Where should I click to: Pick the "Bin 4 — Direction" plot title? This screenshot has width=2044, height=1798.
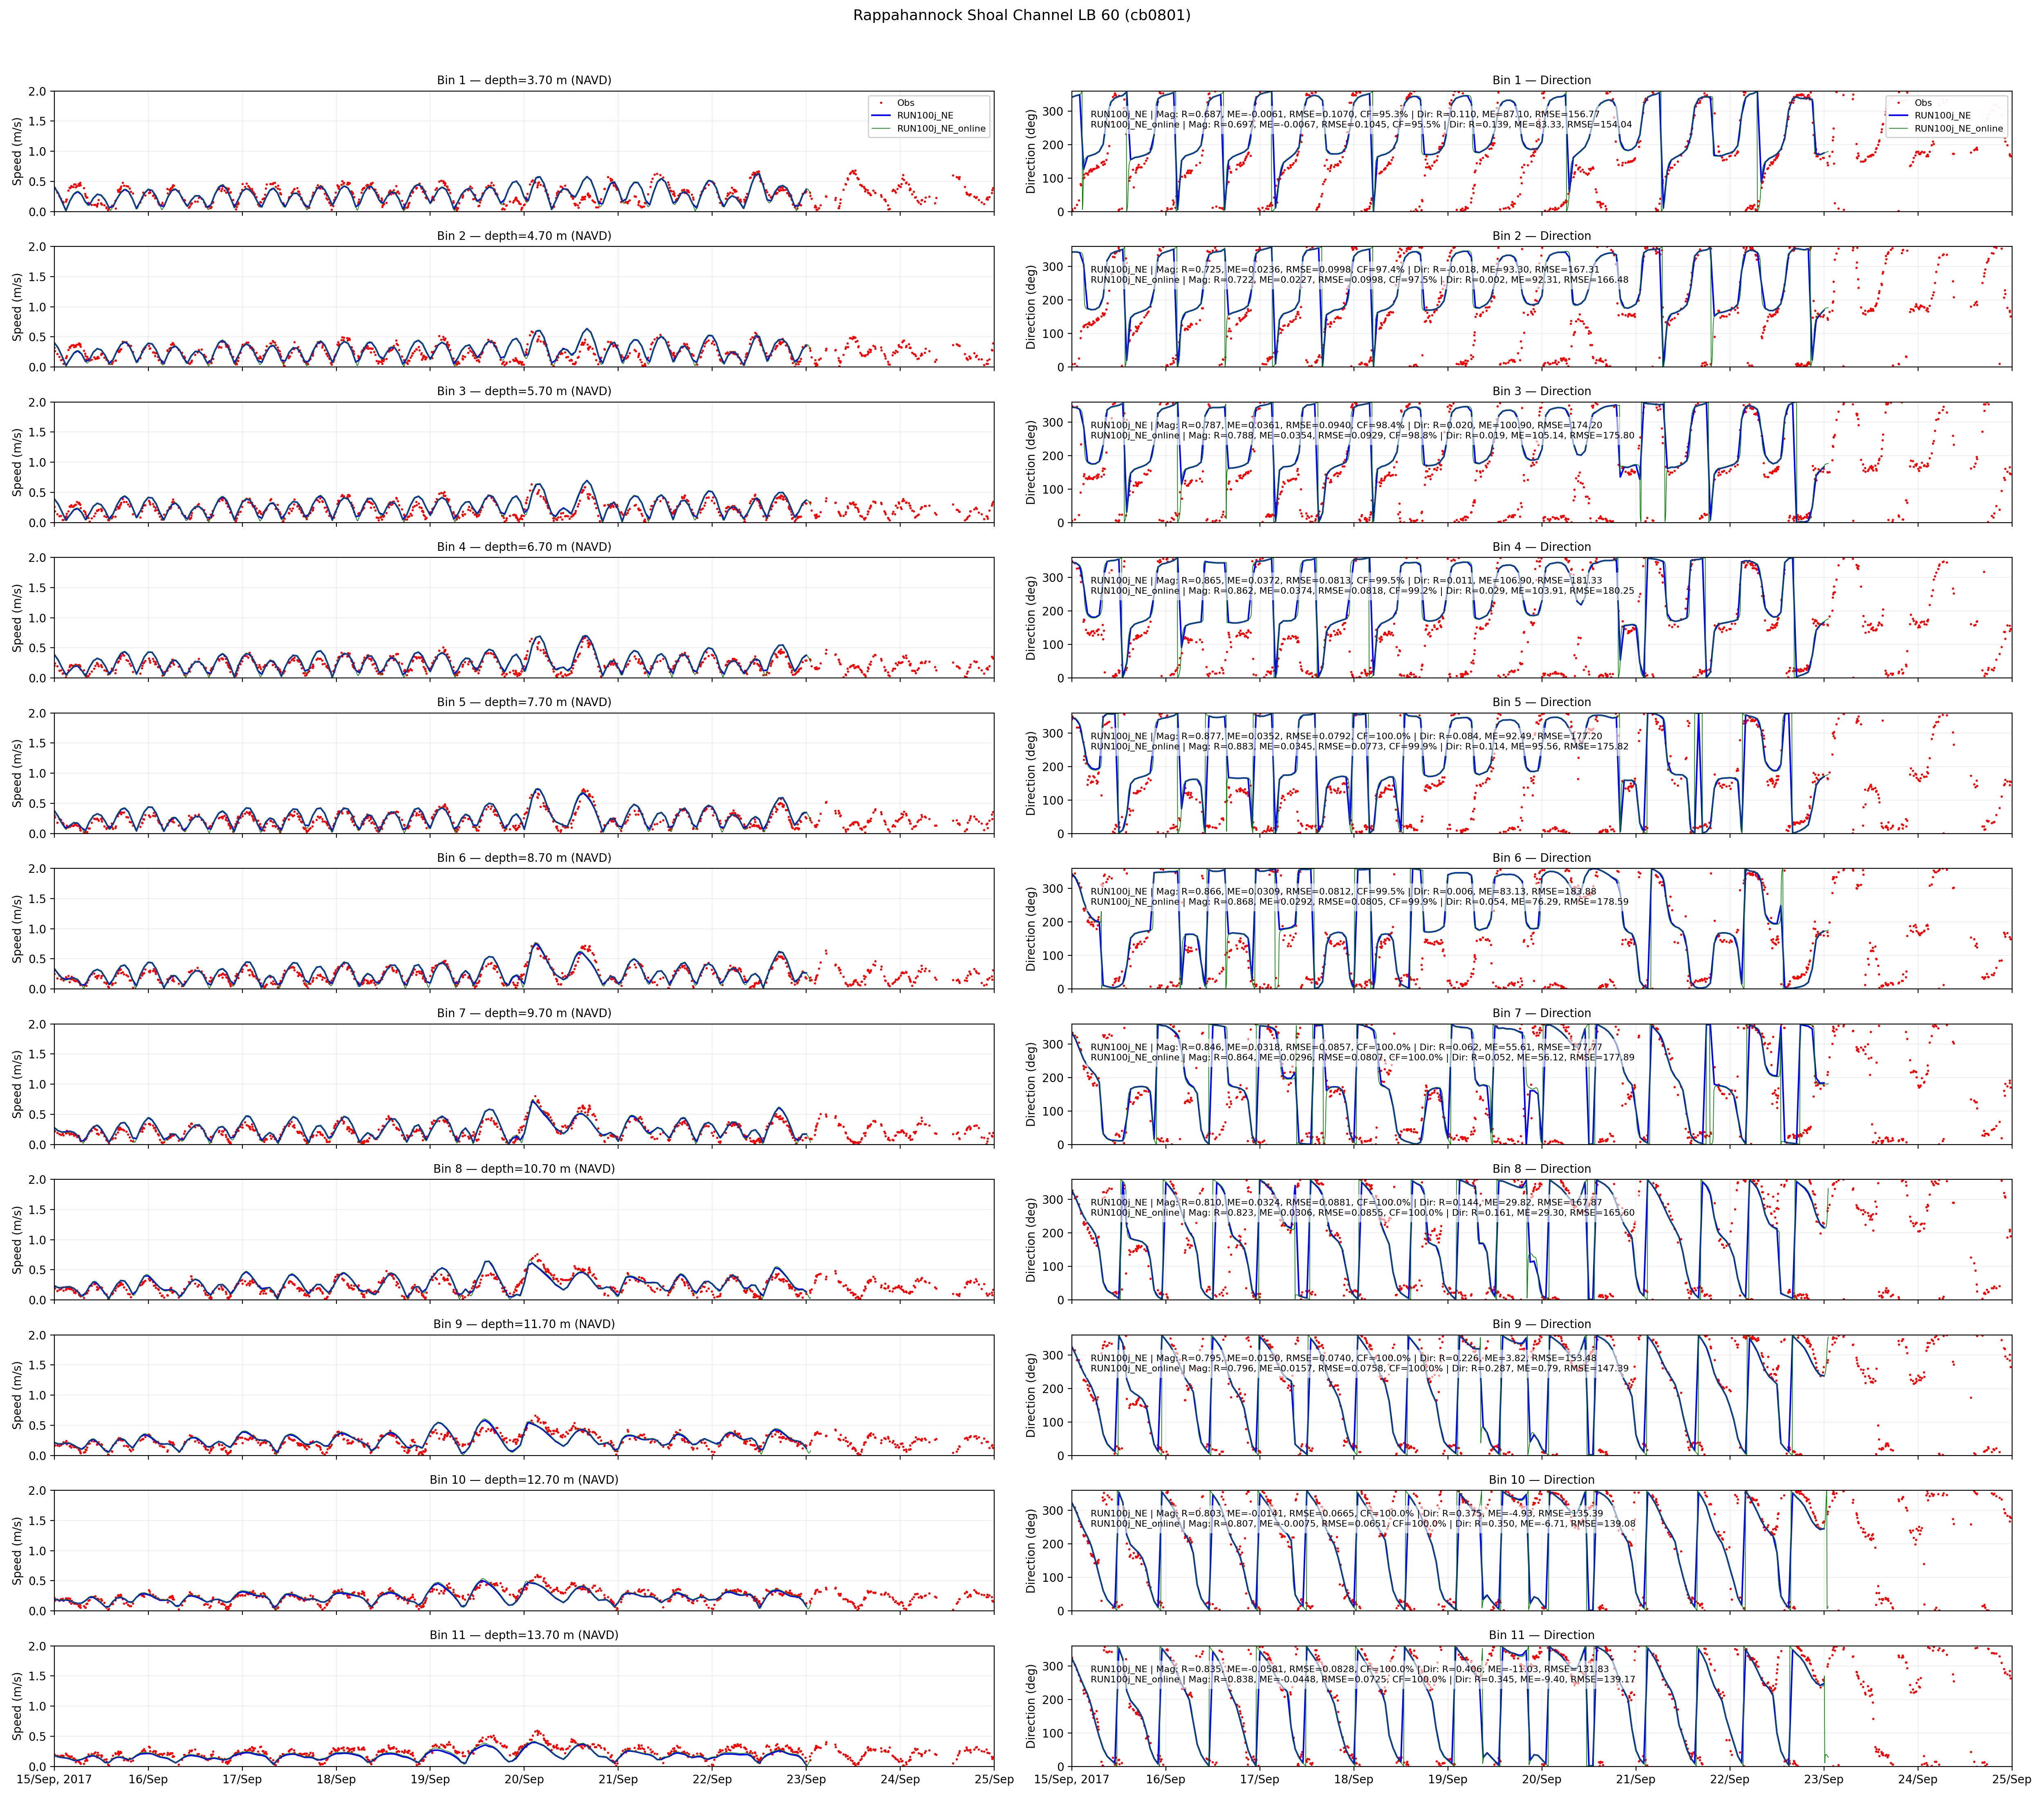[1542, 547]
